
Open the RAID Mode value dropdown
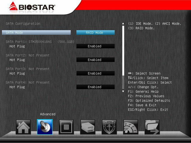coord(95,32)
